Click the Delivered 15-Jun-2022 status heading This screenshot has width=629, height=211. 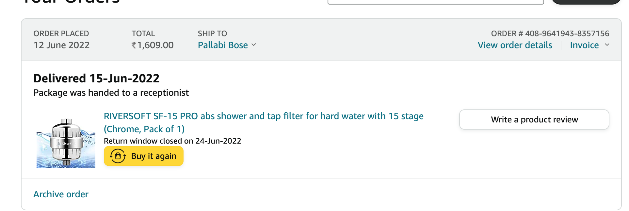(96, 78)
